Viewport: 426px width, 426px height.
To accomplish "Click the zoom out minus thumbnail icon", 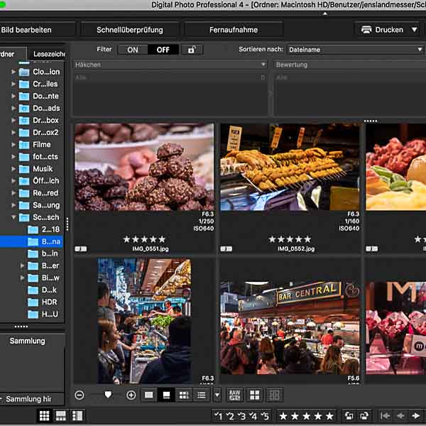I will click(x=80, y=395).
